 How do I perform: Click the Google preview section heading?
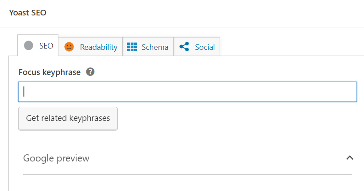tap(56, 158)
